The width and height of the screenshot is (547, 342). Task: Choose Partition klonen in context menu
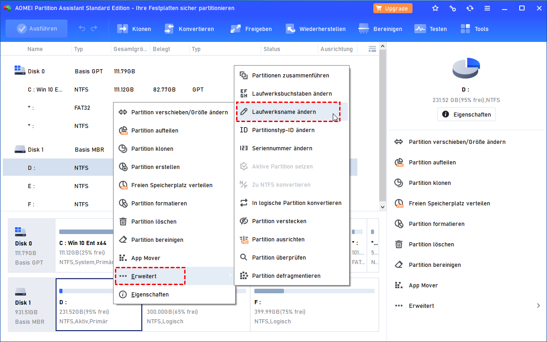coord(174,148)
